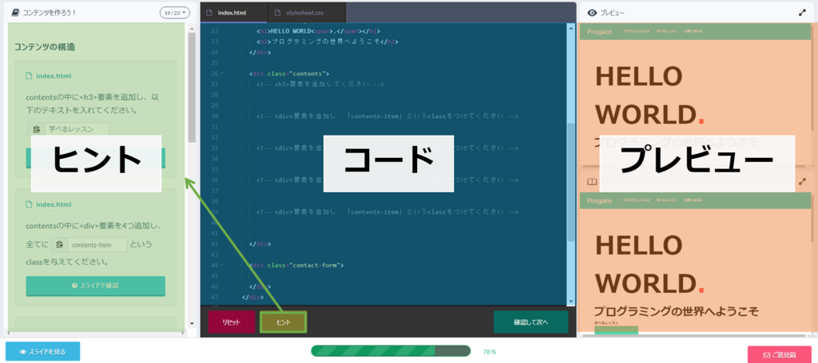
Task: Click the ヒント button below the editor
Action: [x=284, y=322]
